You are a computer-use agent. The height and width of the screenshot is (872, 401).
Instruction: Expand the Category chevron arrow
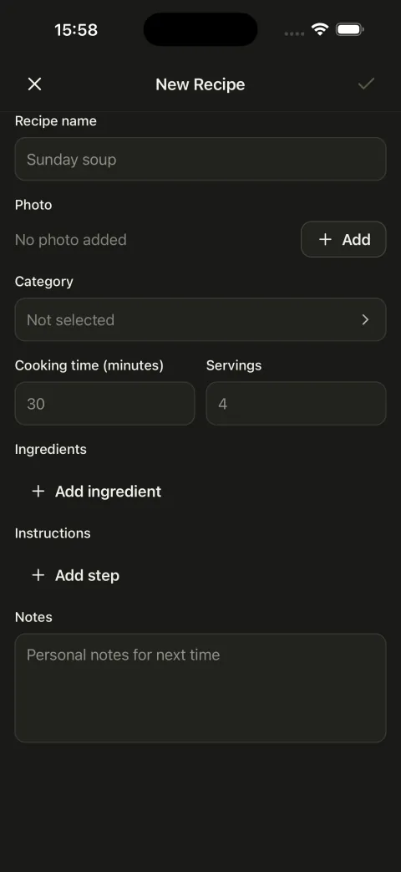click(365, 319)
